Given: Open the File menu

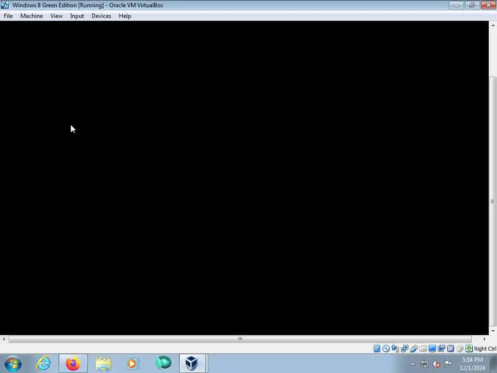Looking at the screenshot, I should (x=8, y=16).
